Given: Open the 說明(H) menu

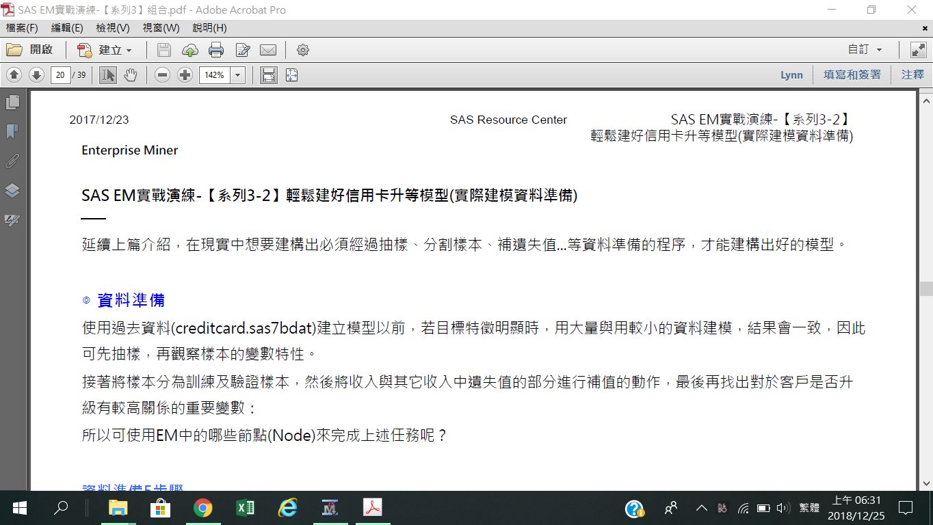Looking at the screenshot, I should coord(209,28).
